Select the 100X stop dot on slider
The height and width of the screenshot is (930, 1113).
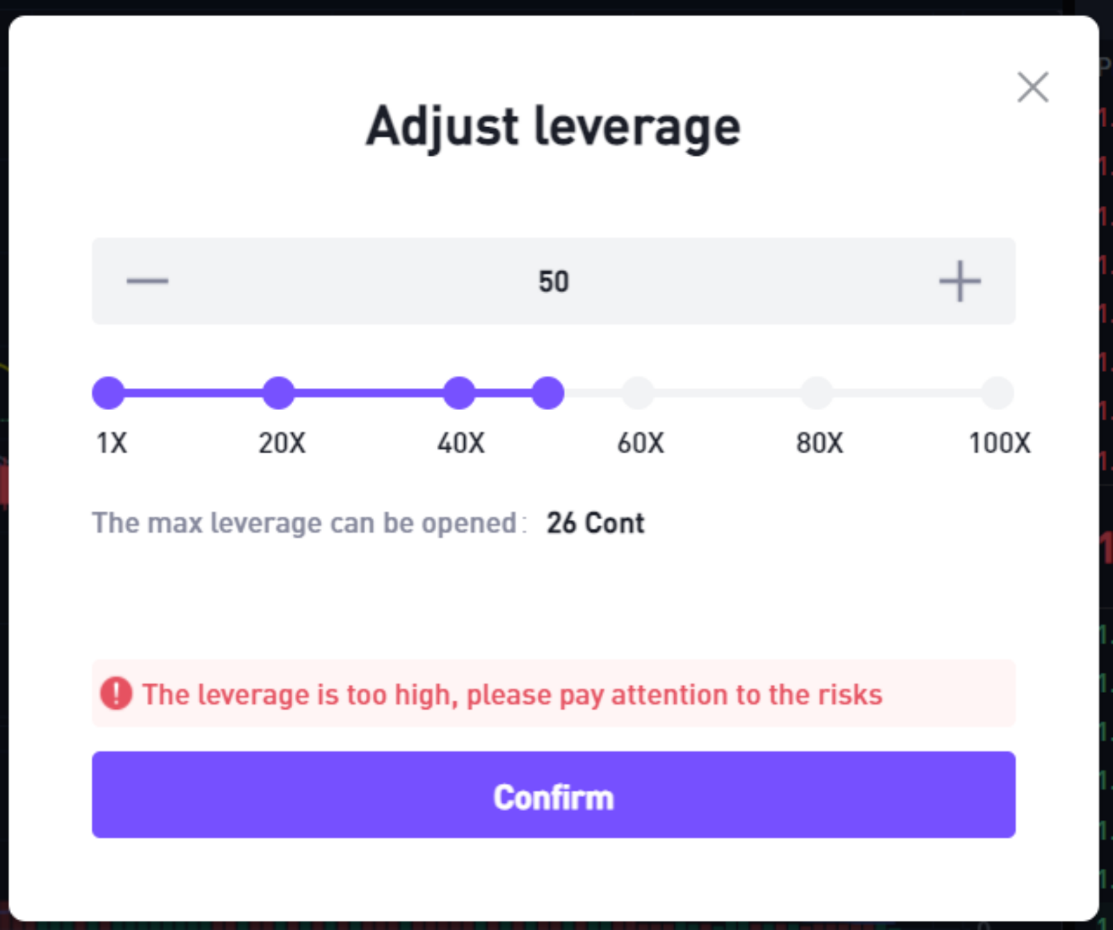coord(998,393)
